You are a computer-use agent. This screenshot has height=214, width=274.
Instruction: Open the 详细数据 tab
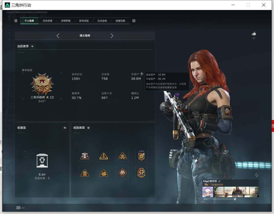pyautogui.click(x=66, y=21)
